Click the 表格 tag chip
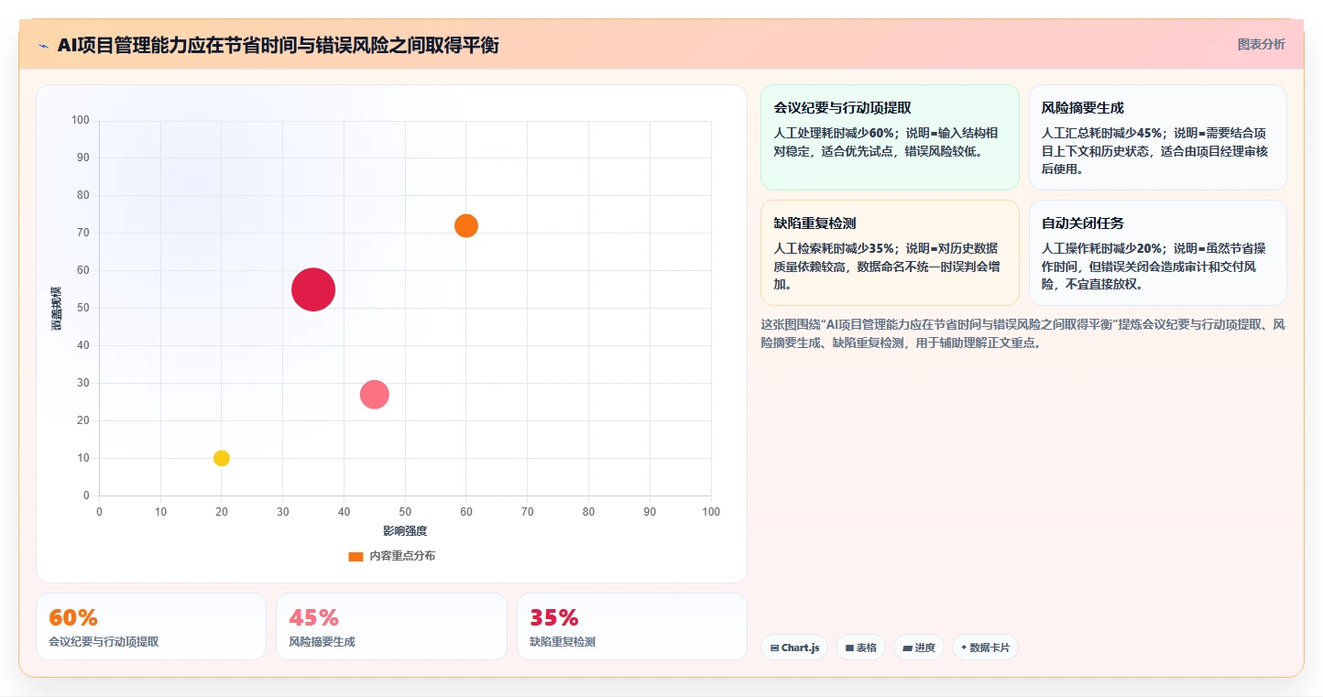 [860, 648]
